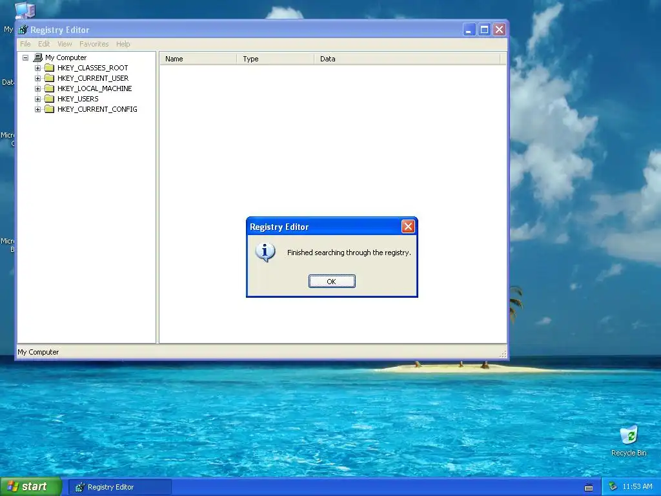The height and width of the screenshot is (496, 661).
Task: Open the Help menu
Action: click(x=123, y=44)
